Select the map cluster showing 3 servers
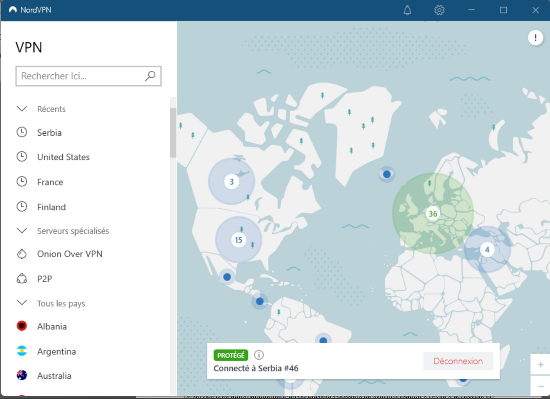This screenshot has width=550, height=399. 231,181
